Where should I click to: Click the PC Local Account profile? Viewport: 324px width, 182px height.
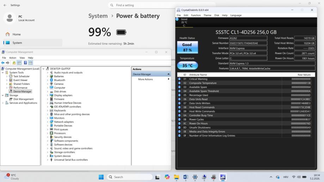19,18
